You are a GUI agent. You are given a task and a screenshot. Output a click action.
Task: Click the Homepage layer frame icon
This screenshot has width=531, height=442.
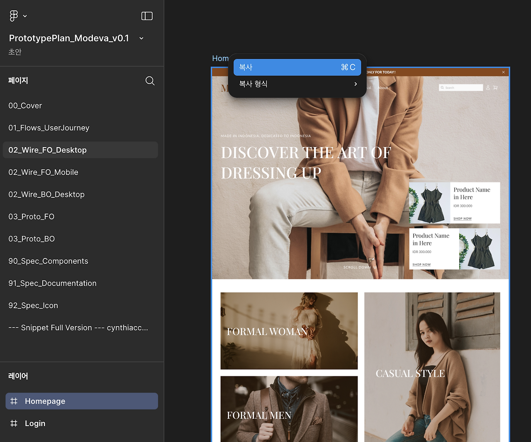14,401
